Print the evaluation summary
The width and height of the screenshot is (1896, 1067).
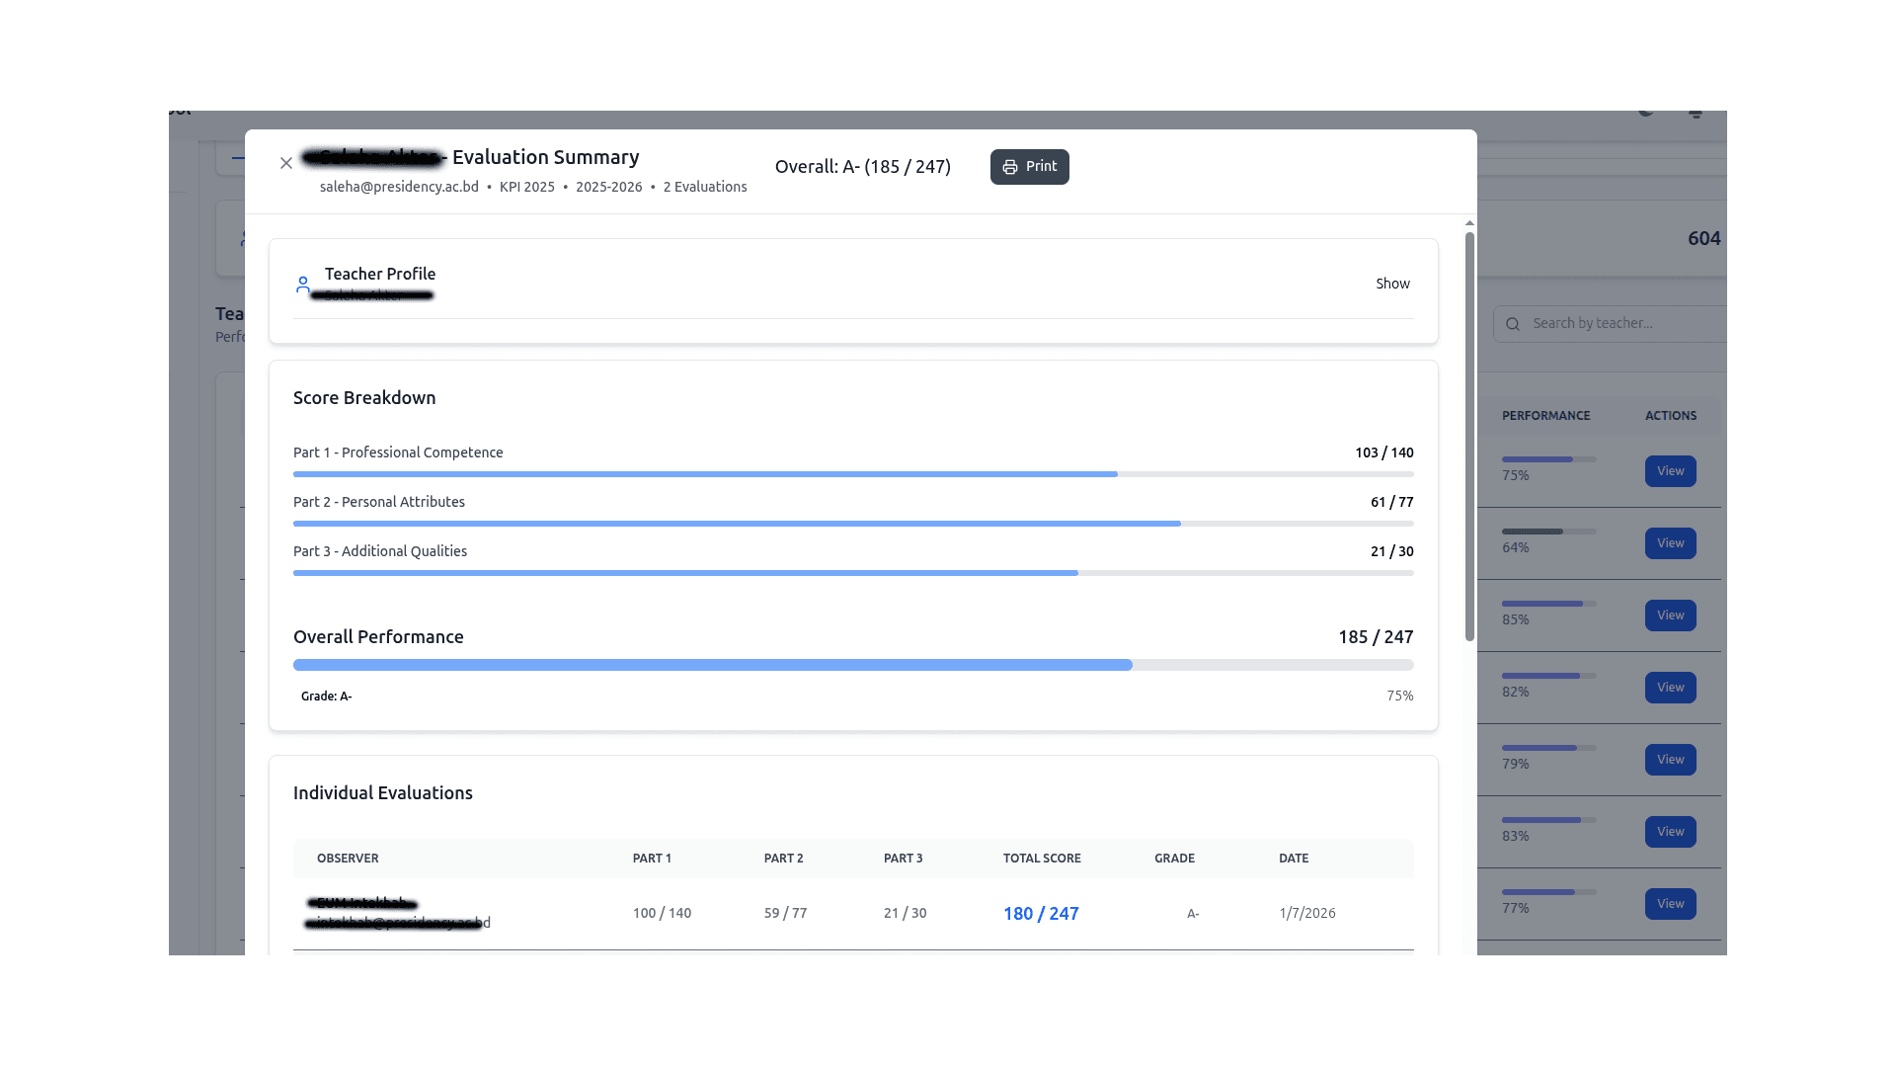point(1029,167)
